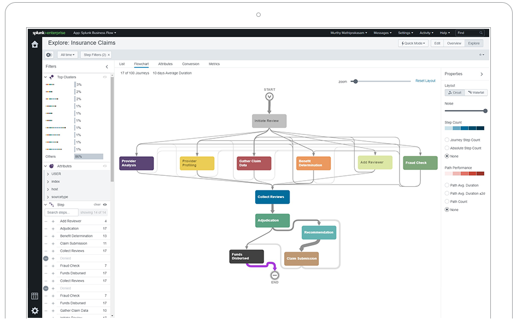The height and width of the screenshot is (319, 517).
Task: Open the Settings menu
Action: click(405, 33)
